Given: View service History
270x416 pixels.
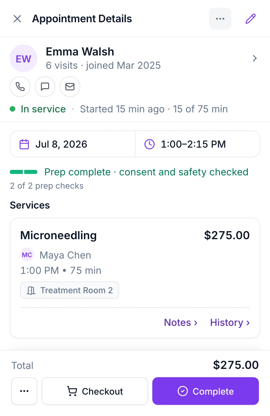Looking at the screenshot, I should (230, 322).
